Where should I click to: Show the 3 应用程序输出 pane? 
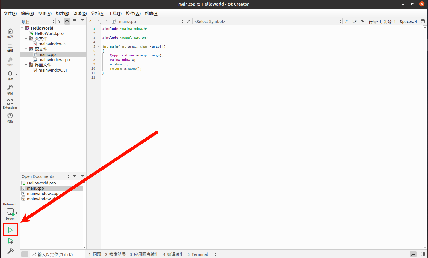tap(144, 254)
